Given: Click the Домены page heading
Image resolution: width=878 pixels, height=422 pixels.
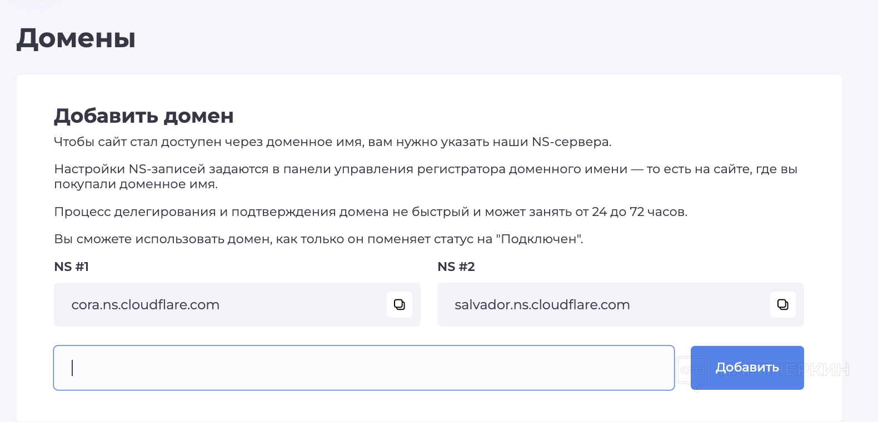Looking at the screenshot, I should (x=76, y=39).
